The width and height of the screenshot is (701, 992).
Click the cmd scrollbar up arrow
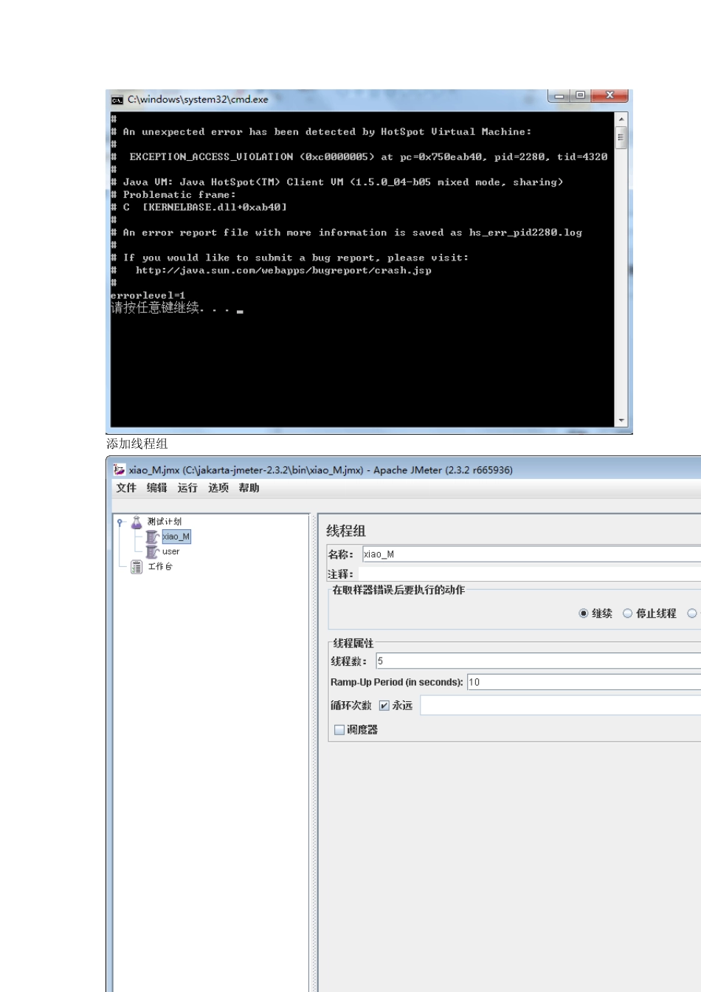pyautogui.click(x=621, y=119)
